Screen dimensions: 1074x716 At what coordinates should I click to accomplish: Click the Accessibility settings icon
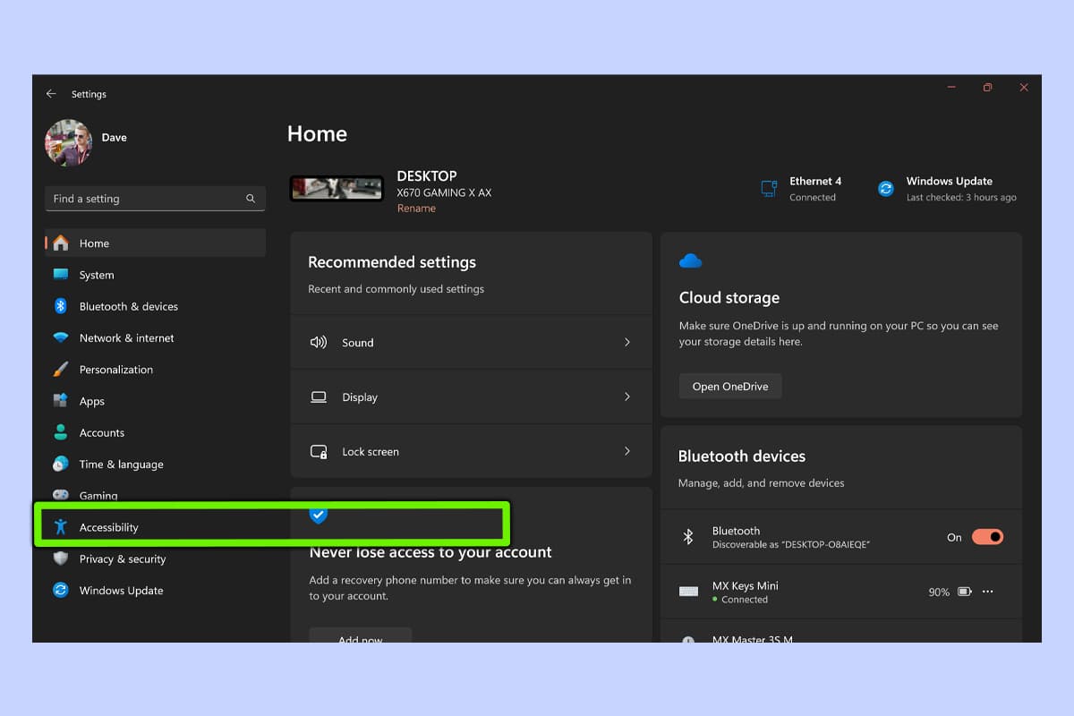[x=60, y=526]
